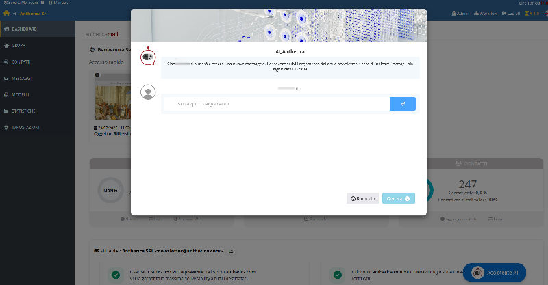Click the Lista link in Contatti panel
This screenshot has height=285, width=548.
495,219
